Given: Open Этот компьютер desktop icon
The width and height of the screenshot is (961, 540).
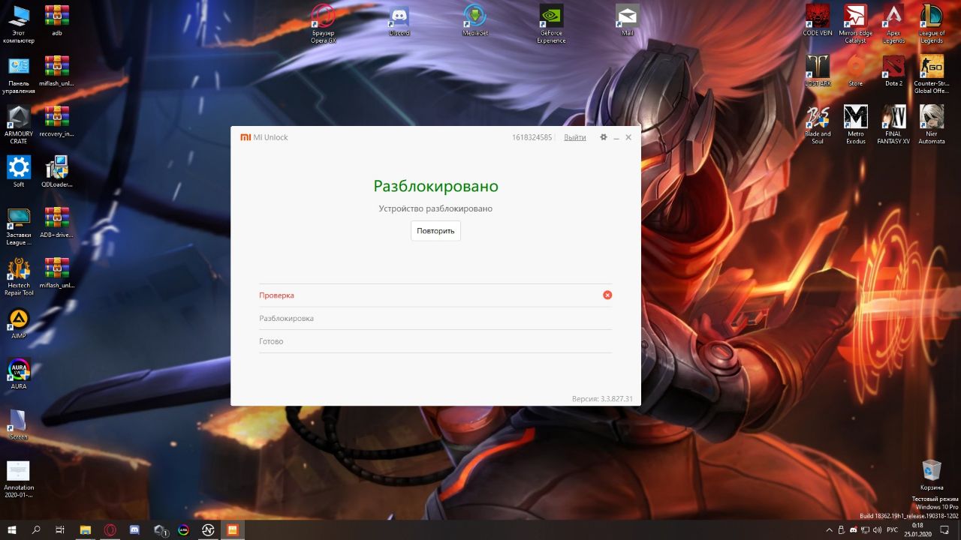Looking at the screenshot, I should (x=19, y=25).
